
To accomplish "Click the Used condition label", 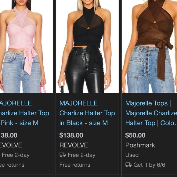I will coord(132,155).
